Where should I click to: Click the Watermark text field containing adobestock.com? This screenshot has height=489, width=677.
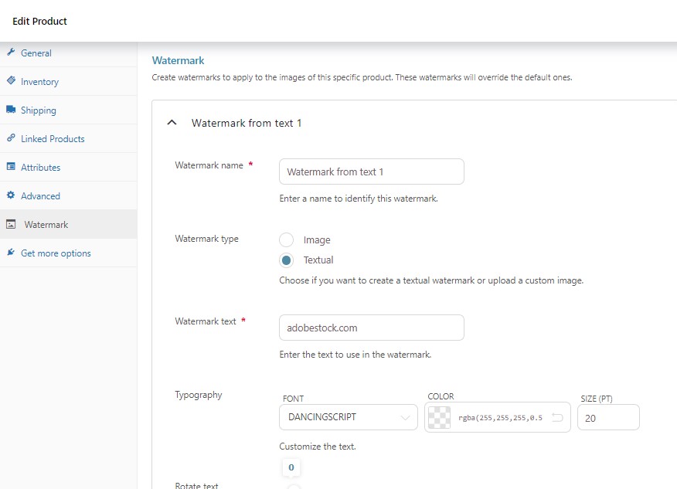coord(372,328)
